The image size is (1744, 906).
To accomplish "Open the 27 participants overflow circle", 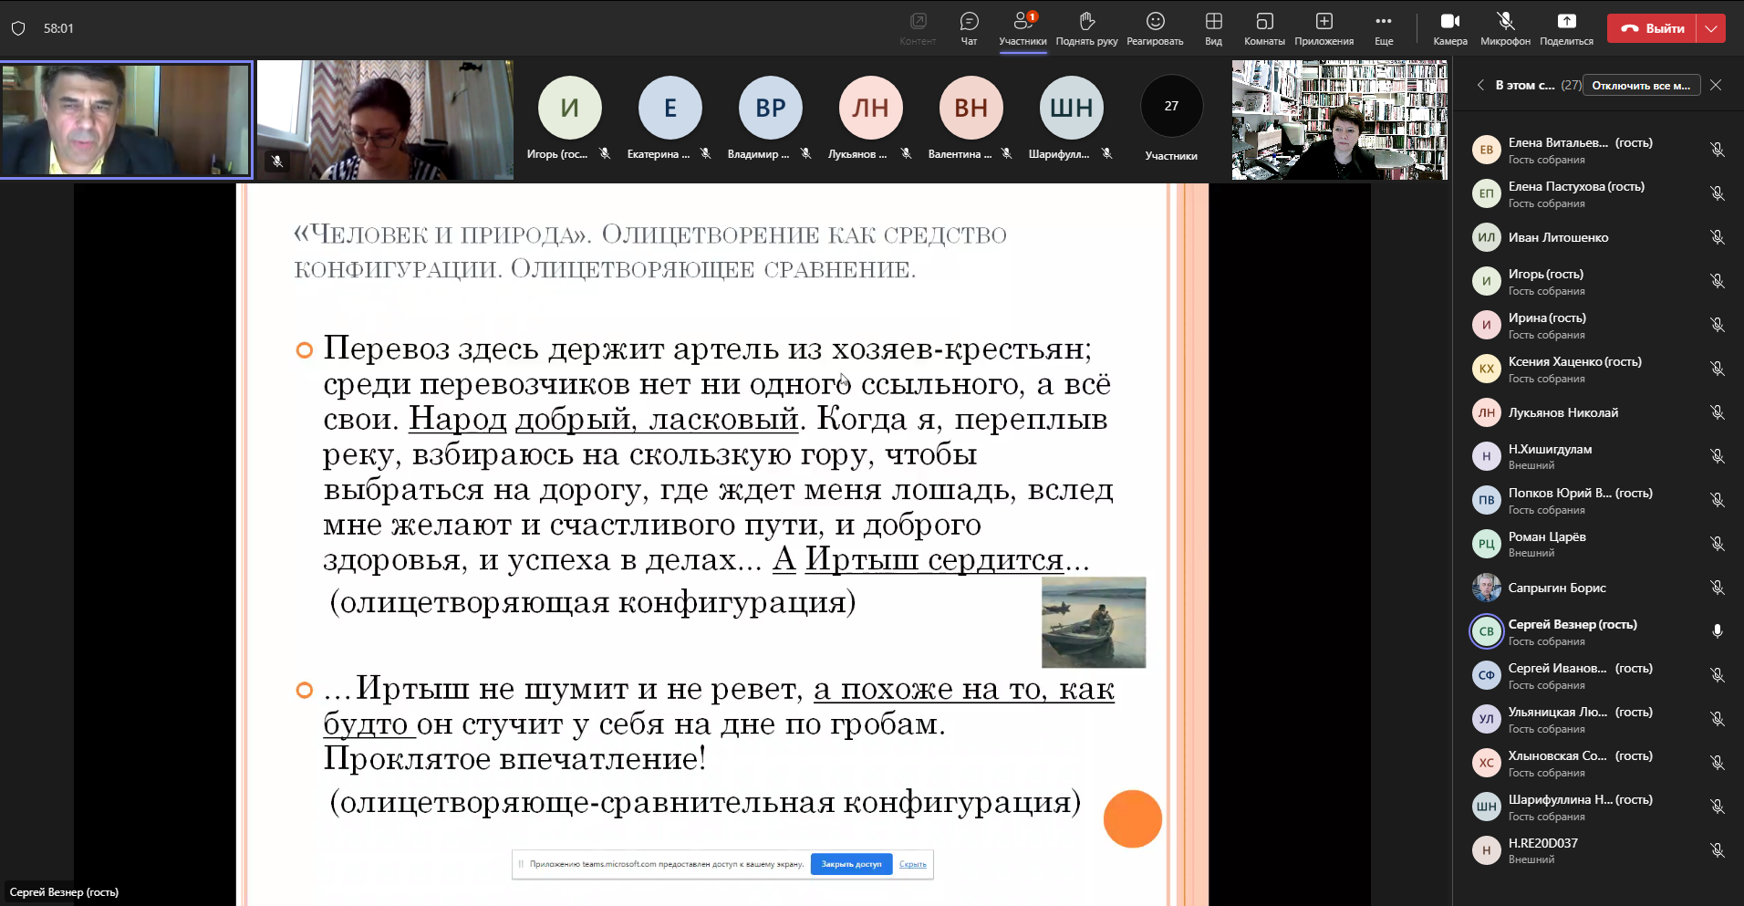I will click(x=1171, y=107).
